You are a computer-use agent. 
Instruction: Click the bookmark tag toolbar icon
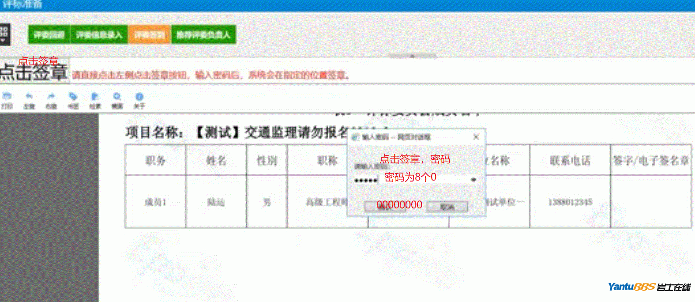point(73,97)
